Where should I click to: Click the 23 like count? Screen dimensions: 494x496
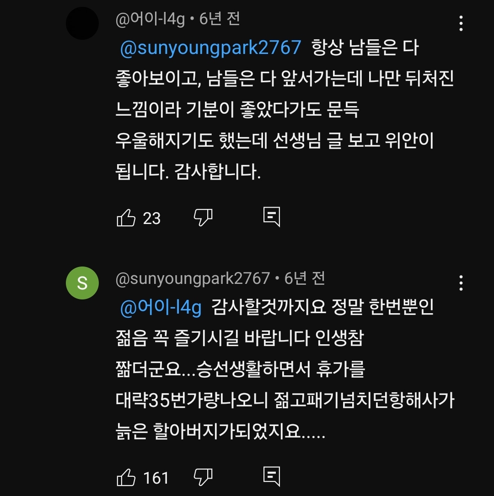152,218
